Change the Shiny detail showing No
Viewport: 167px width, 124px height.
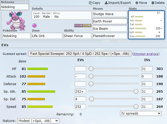coord(56,15)
